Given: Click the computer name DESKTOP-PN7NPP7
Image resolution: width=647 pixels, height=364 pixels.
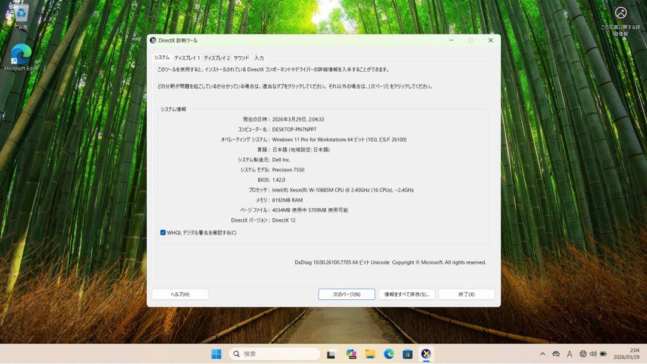Looking at the screenshot, I should tap(294, 129).
